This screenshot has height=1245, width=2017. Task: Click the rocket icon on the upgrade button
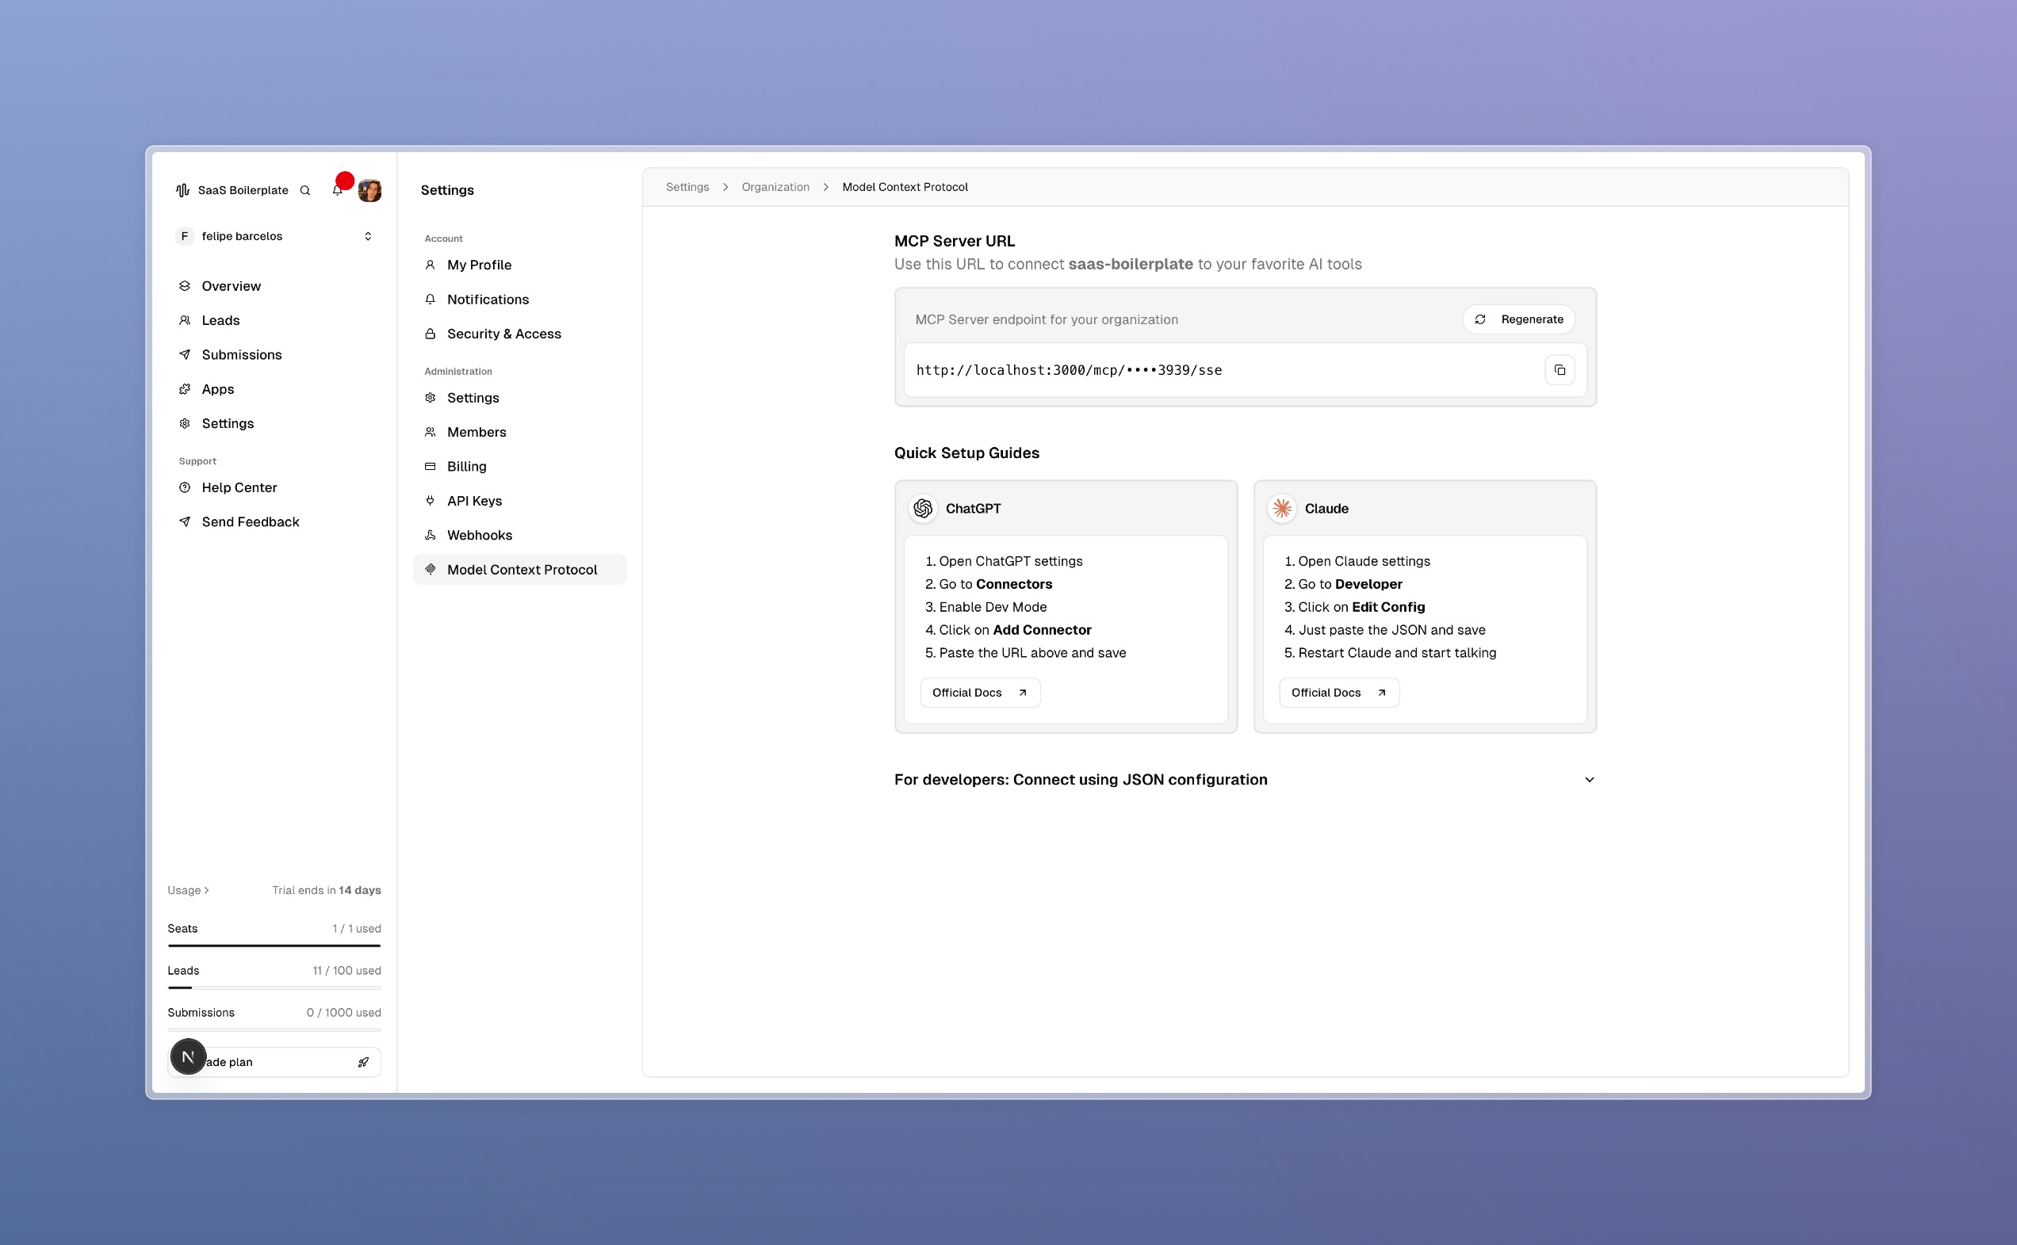[x=363, y=1061]
